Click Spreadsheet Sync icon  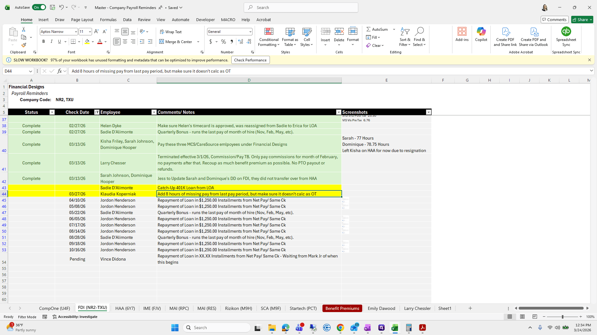(x=566, y=31)
